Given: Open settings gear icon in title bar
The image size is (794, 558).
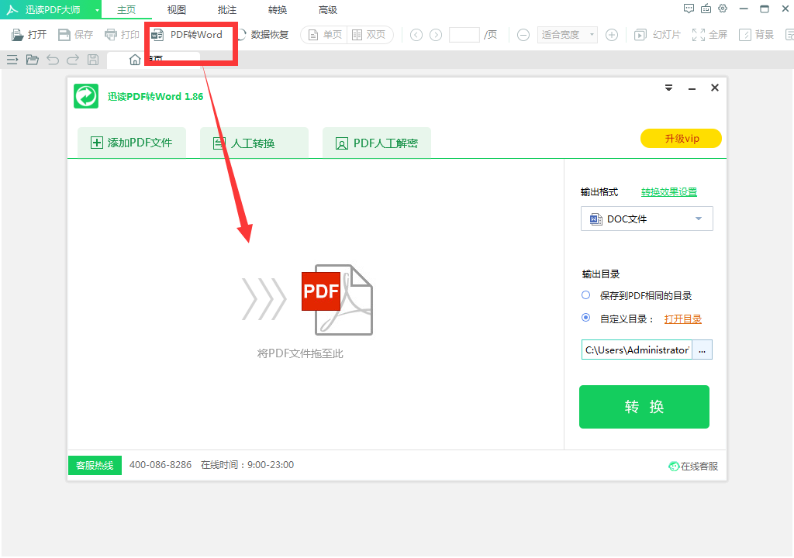Looking at the screenshot, I should click(723, 9).
